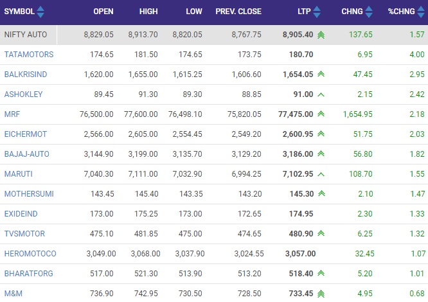428x302 pixels.
Task: Open the BHARATFORG stock link
Action: 29,273
